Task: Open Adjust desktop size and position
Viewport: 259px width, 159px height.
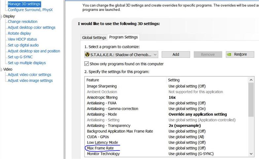Action: [34, 51]
